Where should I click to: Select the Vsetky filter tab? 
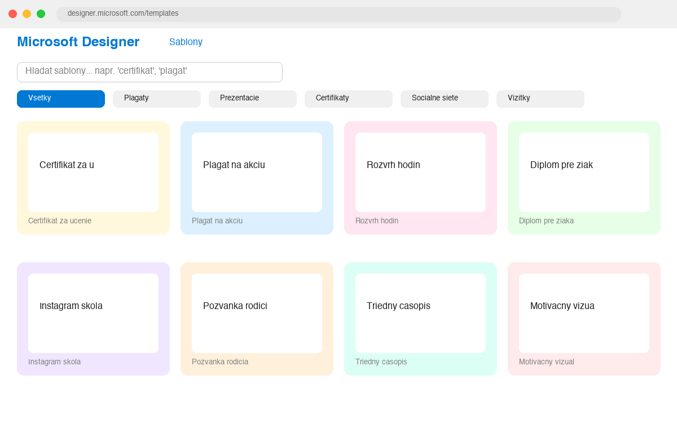click(61, 99)
